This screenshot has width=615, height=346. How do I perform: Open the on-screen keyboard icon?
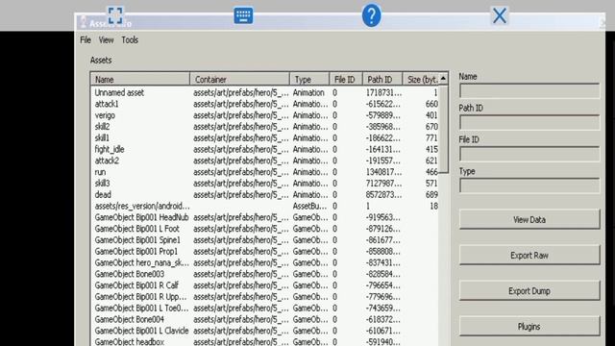coord(243,15)
